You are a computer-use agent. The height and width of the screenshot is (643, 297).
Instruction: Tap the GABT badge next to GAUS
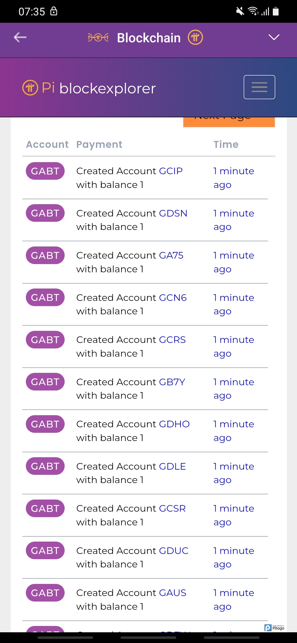point(45,593)
